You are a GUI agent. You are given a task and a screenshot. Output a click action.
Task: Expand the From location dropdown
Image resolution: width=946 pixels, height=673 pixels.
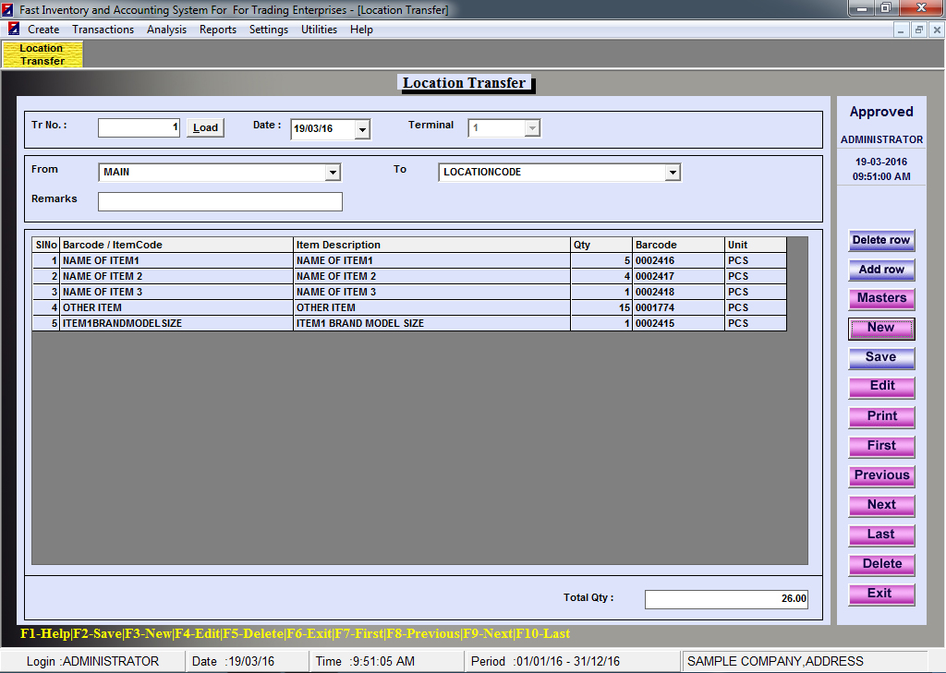[x=333, y=173]
